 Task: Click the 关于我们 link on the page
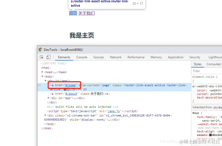click(x=86, y=13)
